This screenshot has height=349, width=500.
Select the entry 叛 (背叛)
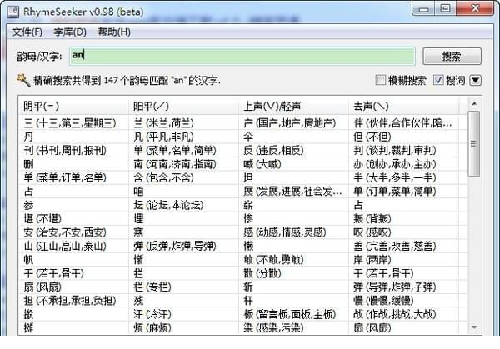(x=372, y=218)
